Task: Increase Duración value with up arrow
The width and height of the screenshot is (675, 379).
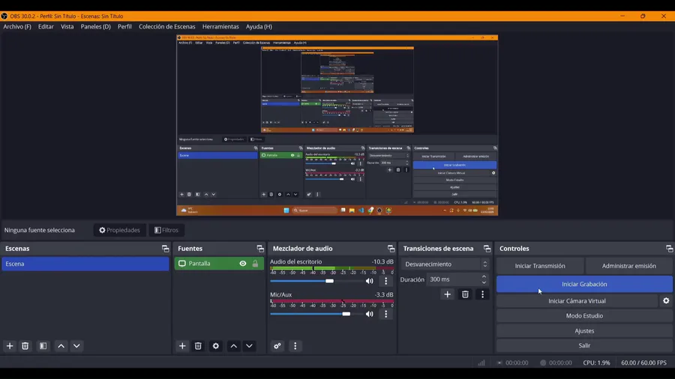Action: [484, 276]
